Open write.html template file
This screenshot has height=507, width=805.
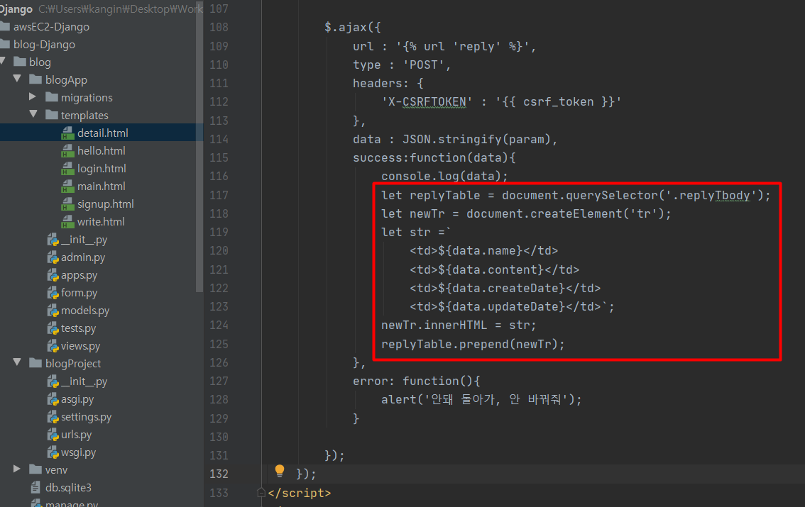click(x=101, y=222)
